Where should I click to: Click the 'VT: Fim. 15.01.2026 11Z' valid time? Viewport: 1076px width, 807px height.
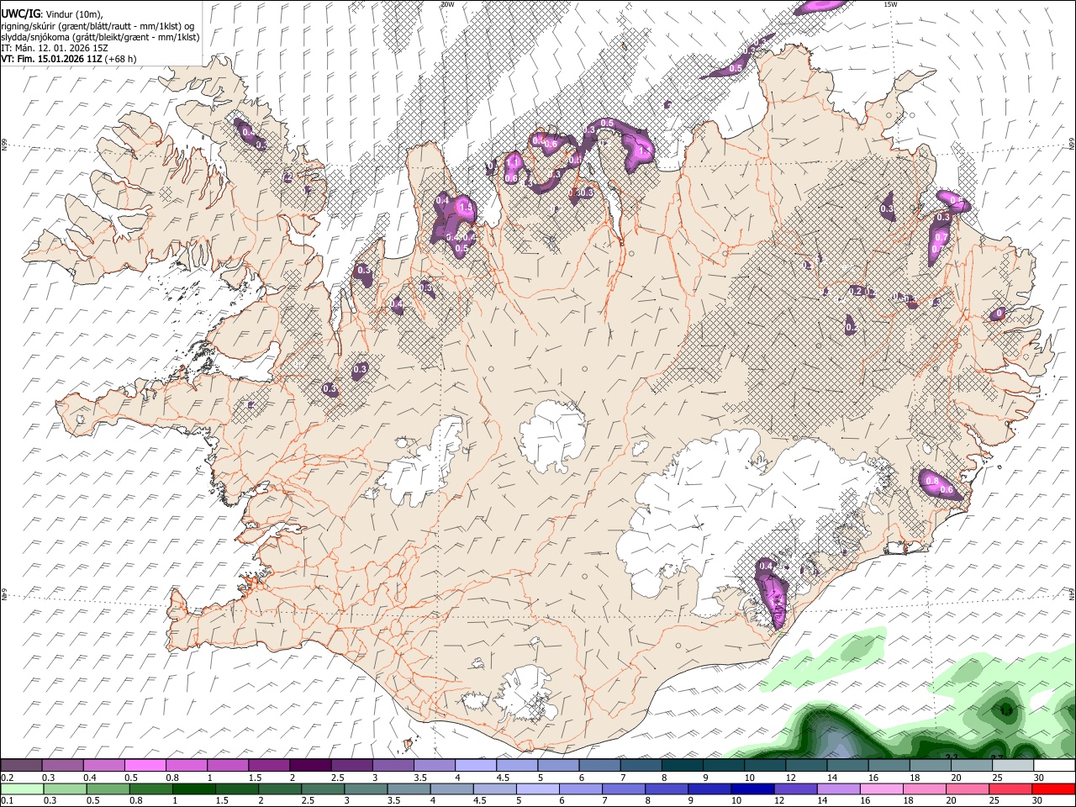click(51, 59)
